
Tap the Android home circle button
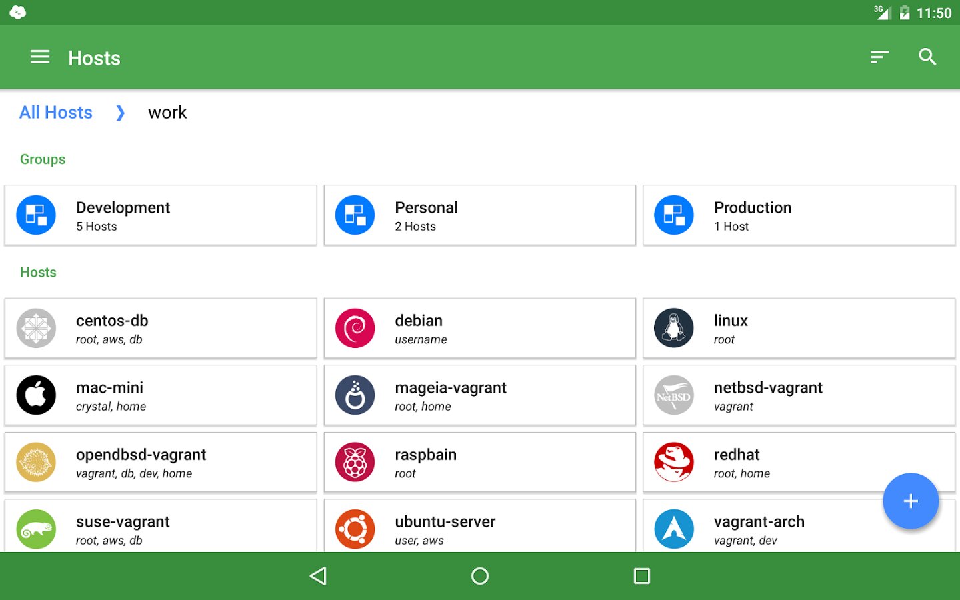point(480,576)
